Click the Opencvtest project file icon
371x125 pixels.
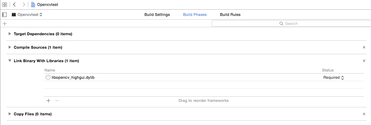[x=33, y=4]
